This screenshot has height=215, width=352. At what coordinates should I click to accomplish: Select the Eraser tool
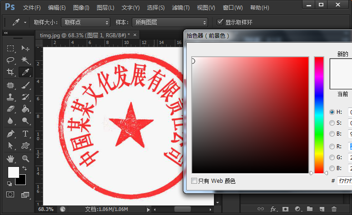[10, 109]
